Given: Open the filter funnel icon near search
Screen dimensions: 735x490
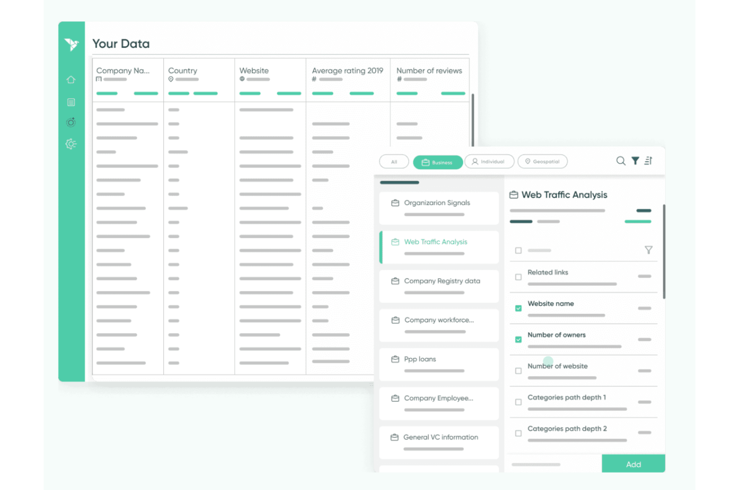Looking at the screenshot, I should pos(635,161).
